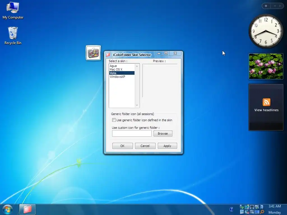The height and width of the screenshot is (215, 287).
Task: Click the TL tray icon
Action: (x=252, y=212)
